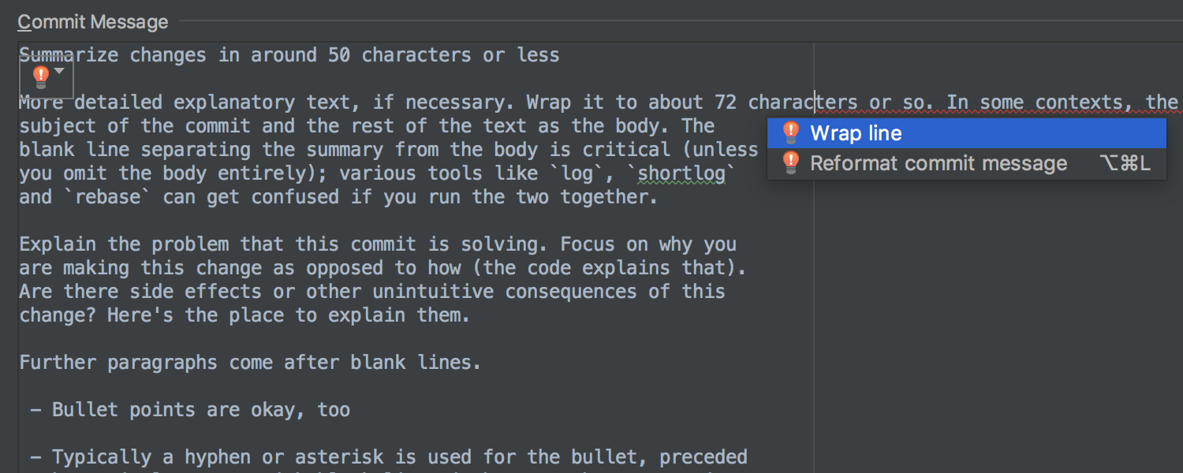The width and height of the screenshot is (1183, 473).
Task: Click the overflowing text "In some contexts, the"
Action: coord(1062,102)
